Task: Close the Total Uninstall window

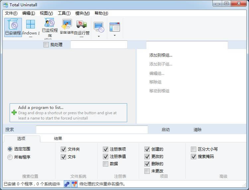Action: 239,4
